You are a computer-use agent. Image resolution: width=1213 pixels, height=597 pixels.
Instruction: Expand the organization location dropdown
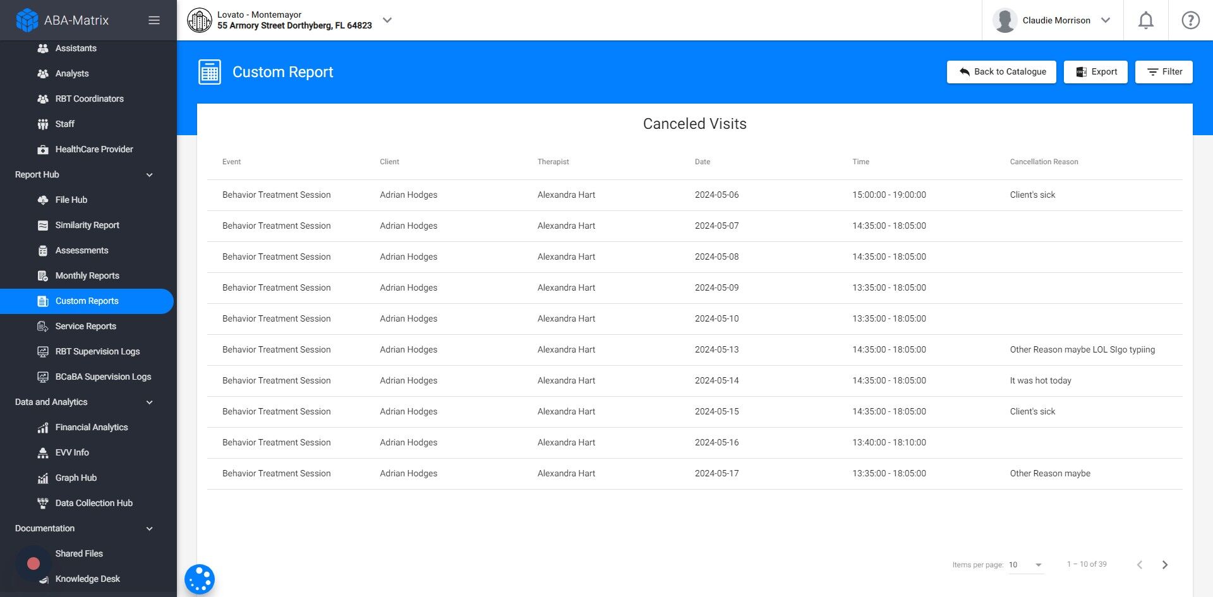tap(387, 20)
